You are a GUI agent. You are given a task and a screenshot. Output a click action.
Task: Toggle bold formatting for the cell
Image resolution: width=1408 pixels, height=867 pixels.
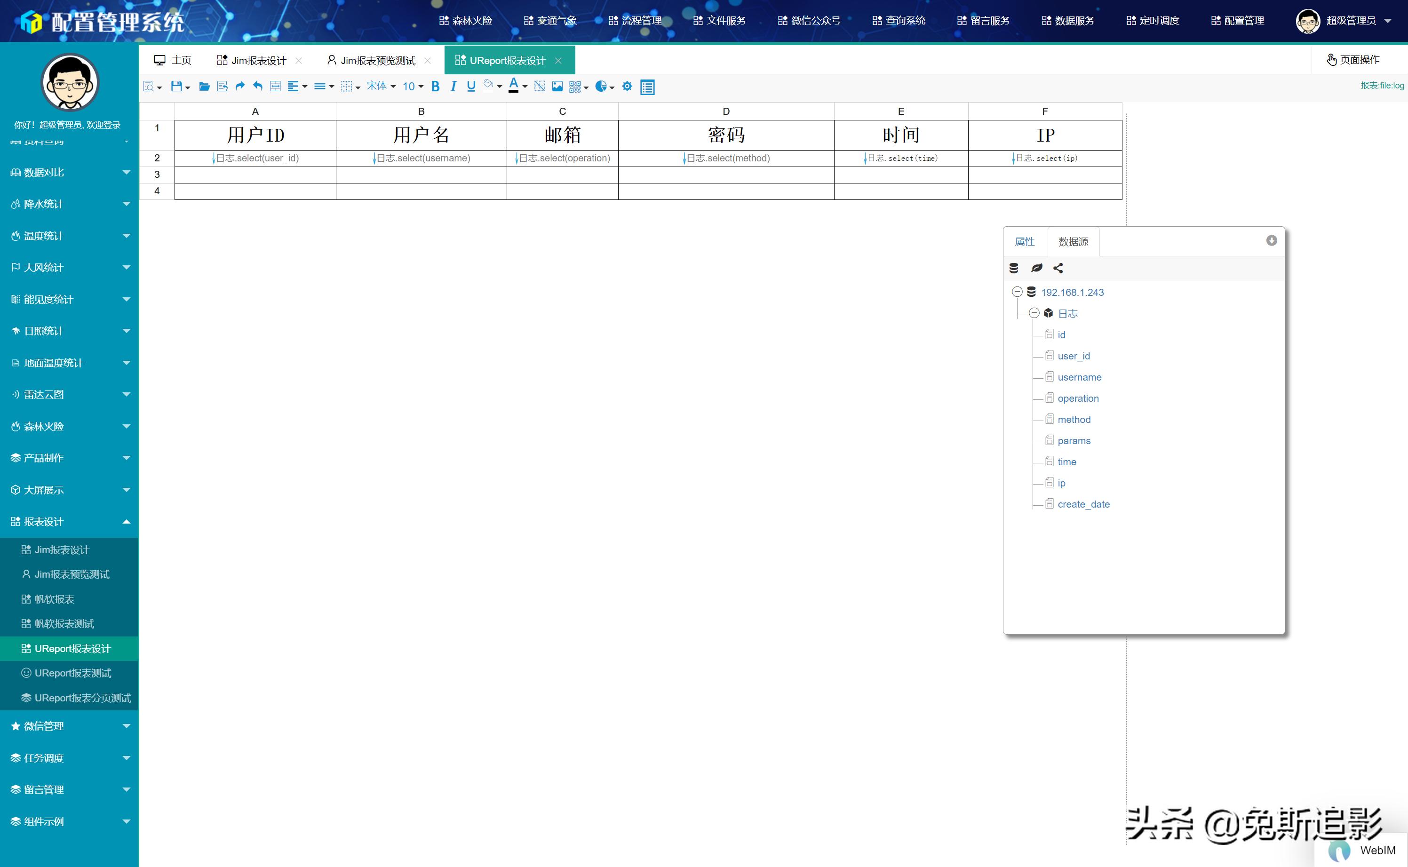435,87
